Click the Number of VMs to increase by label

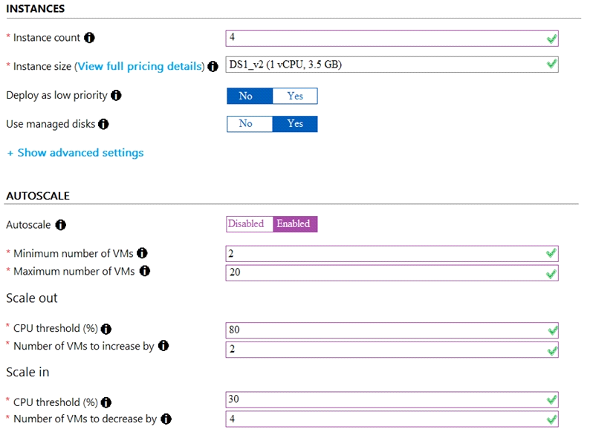[x=84, y=346]
